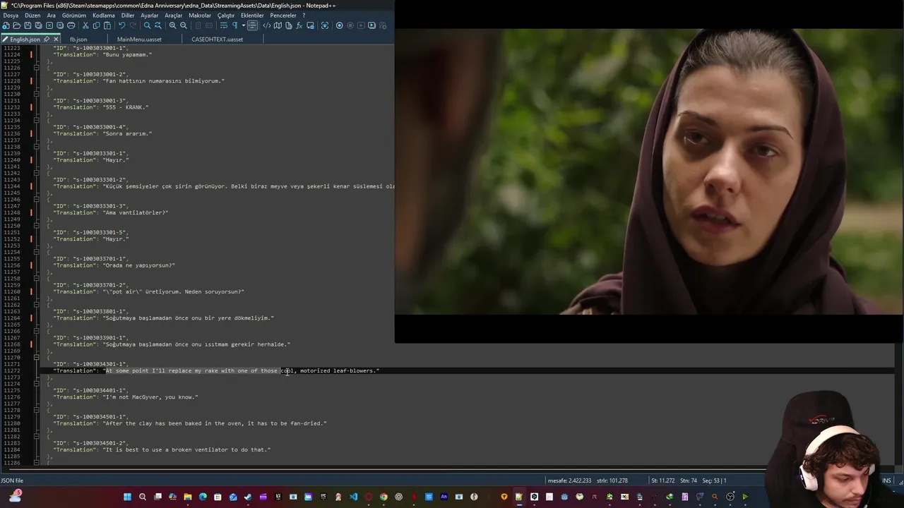
Task: Open the taskbar search icon
Action: (x=143, y=497)
